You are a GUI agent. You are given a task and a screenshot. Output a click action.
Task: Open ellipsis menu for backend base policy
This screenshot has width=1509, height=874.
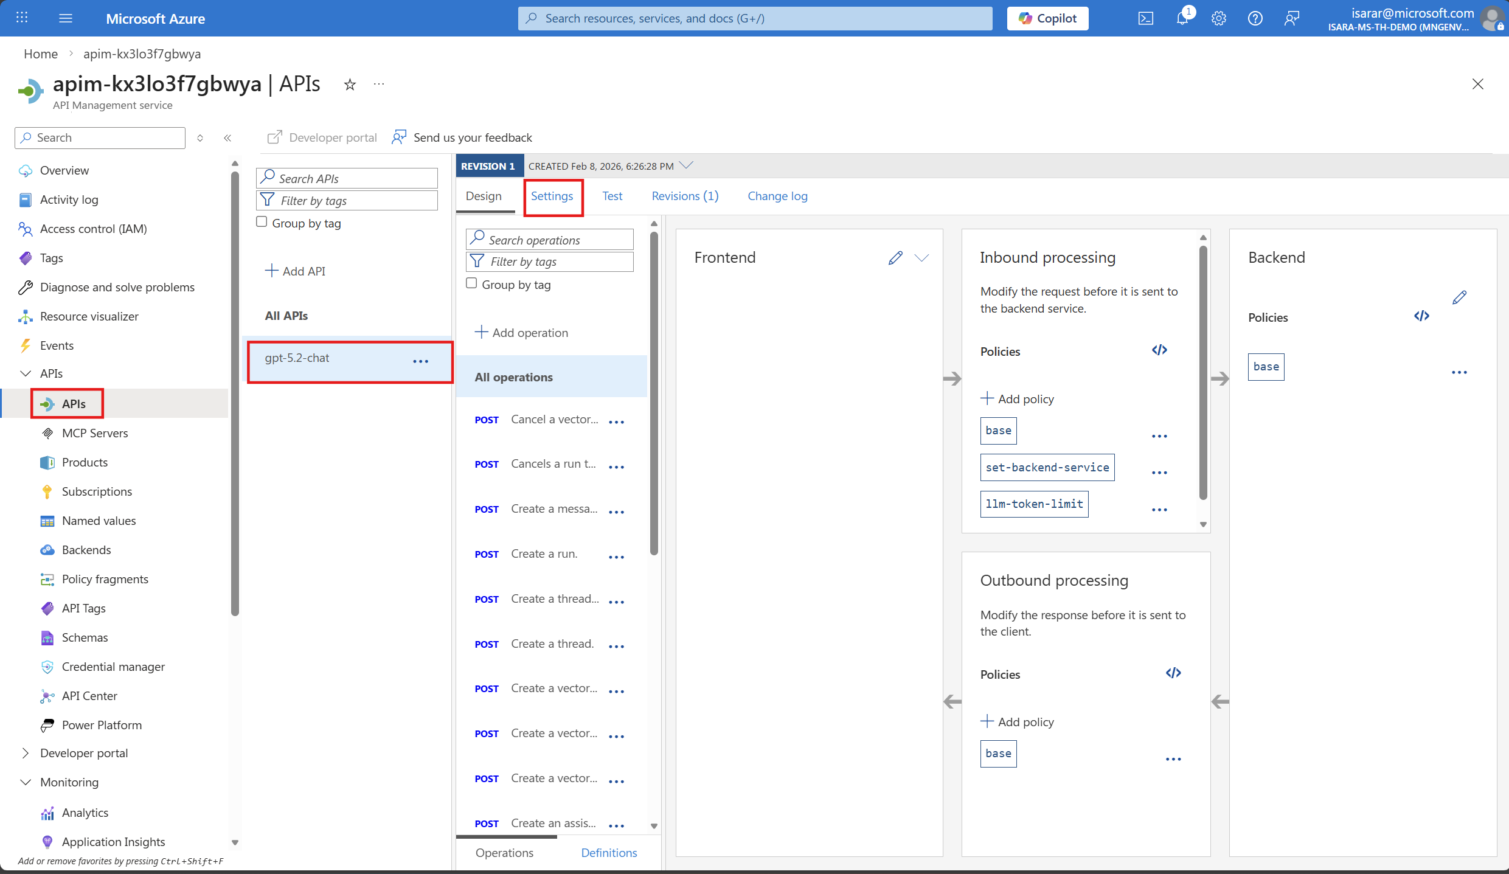coord(1459,372)
